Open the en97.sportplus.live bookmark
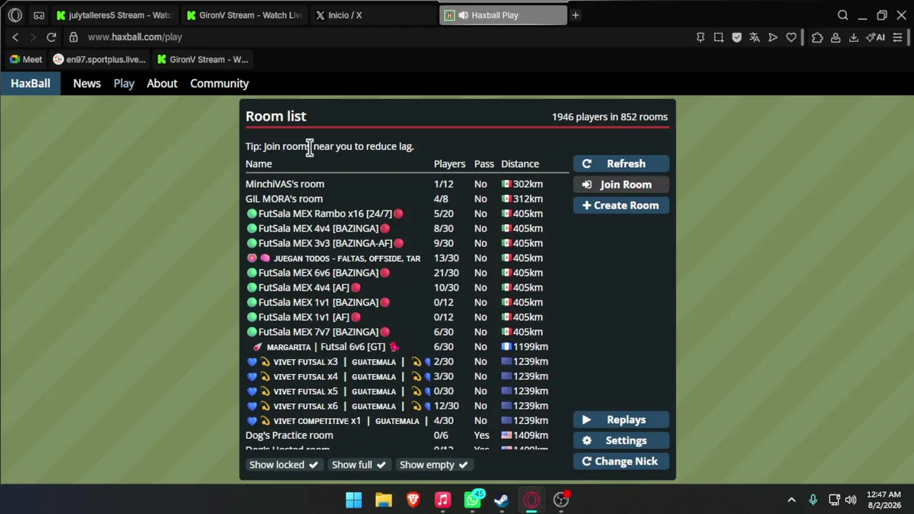The height and width of the screenshot is (514, 914). (99, 59)
